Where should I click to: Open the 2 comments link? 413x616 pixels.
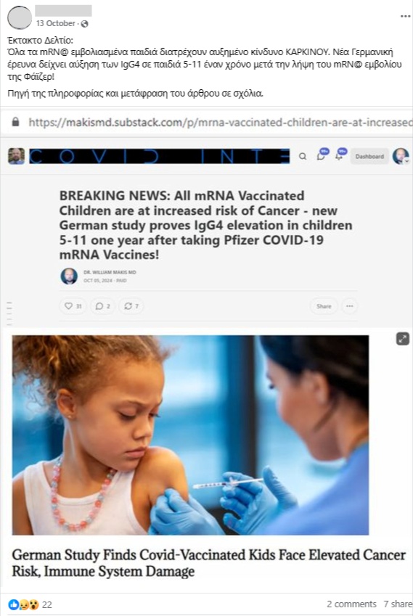351,604
